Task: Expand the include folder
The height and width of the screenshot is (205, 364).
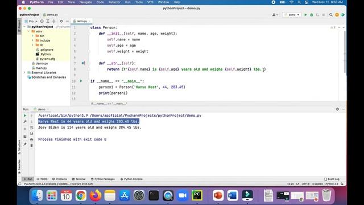Action: click(x=33, y=40)
